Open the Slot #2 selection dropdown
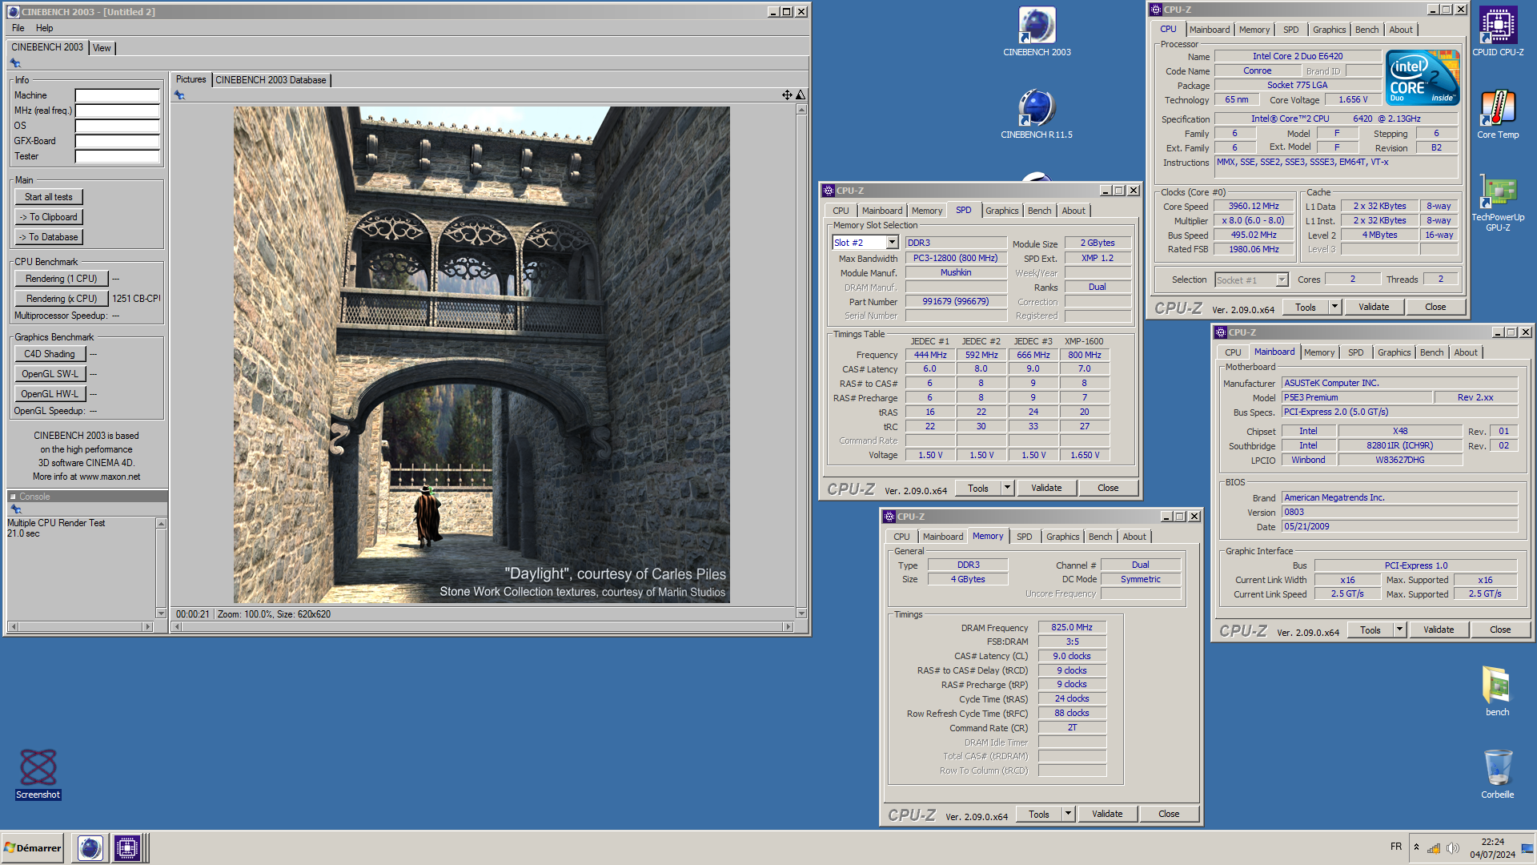Viewport: 1537px width, 865px height. pos(892,243)
